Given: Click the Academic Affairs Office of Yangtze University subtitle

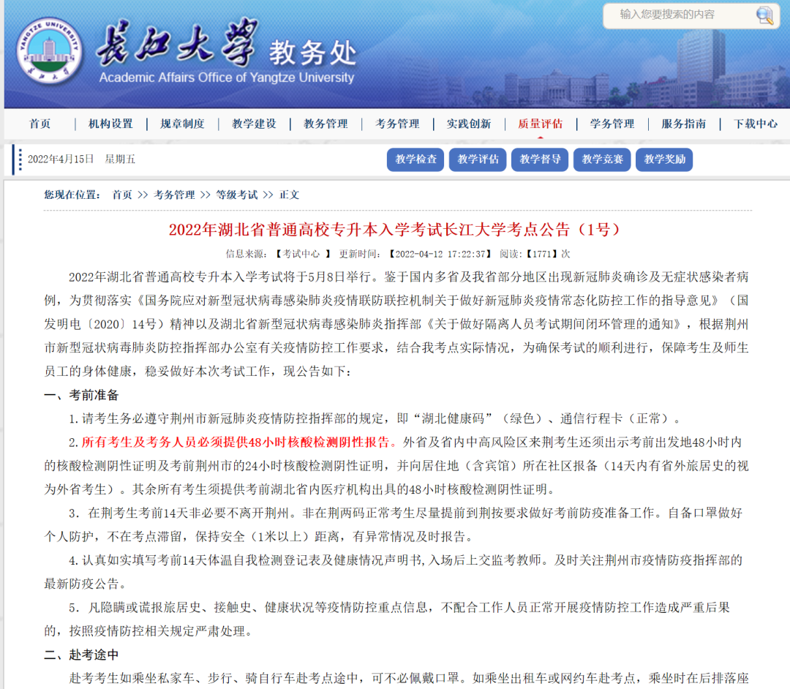Looking at the screenshot, I should pos(227,78).
